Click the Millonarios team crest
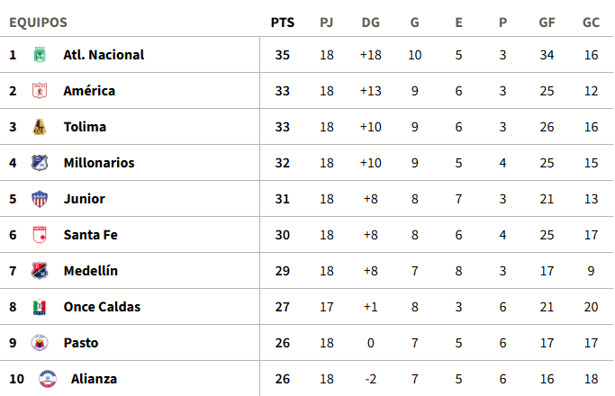The height and width of the screenshot is (396, 615). pyautogui.click(x=40, y=163)
